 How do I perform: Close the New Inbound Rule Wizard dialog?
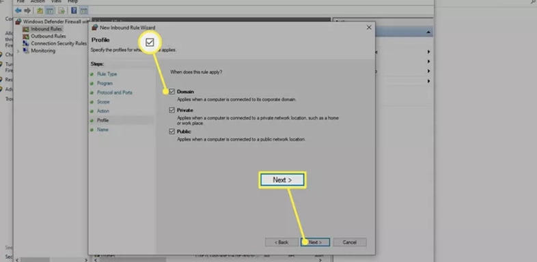pos(369,27)
